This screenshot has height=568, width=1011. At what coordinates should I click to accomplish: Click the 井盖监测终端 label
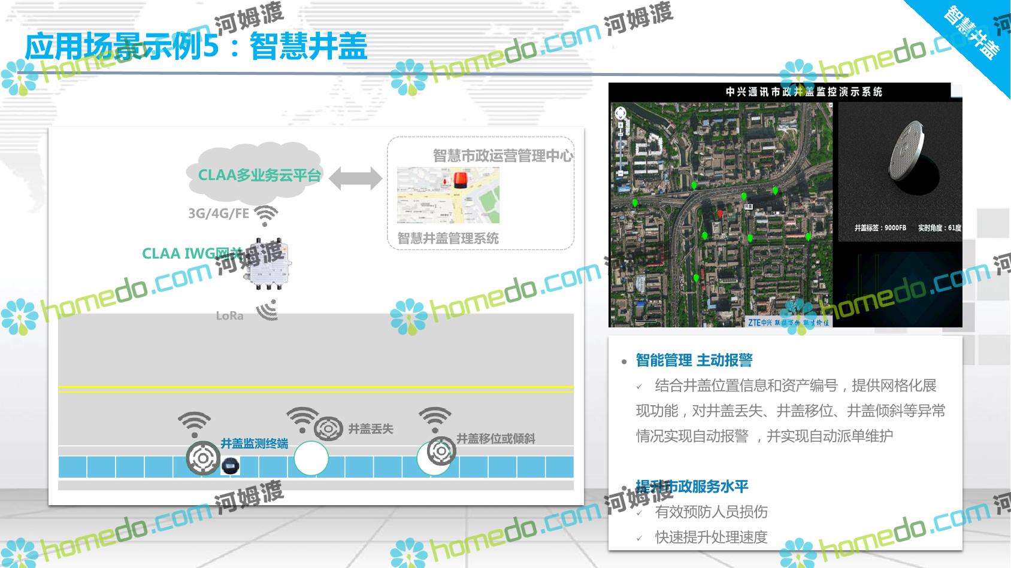point(254,444)
